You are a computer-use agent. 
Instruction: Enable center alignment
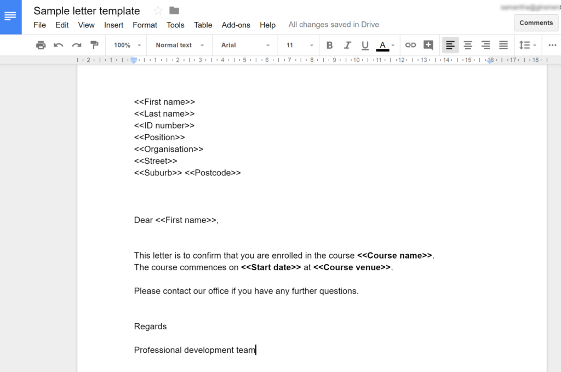click(467, 45)
